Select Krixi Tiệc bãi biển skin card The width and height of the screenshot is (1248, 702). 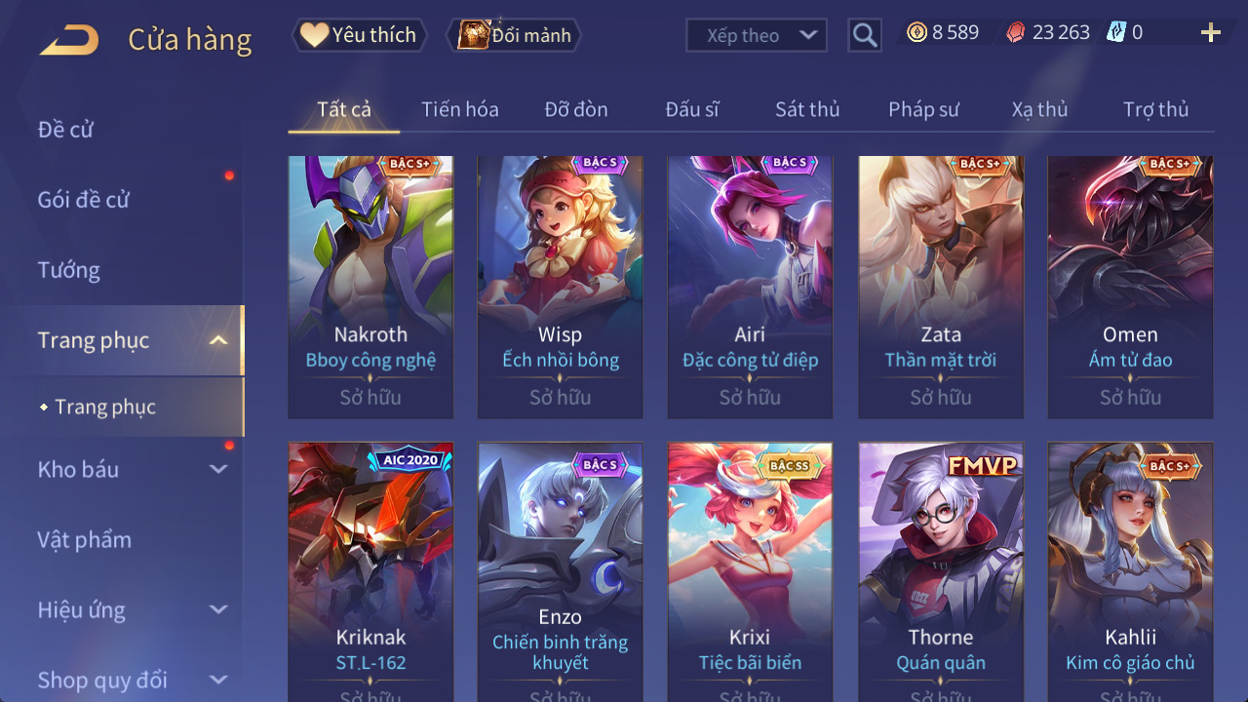(750, 572)
